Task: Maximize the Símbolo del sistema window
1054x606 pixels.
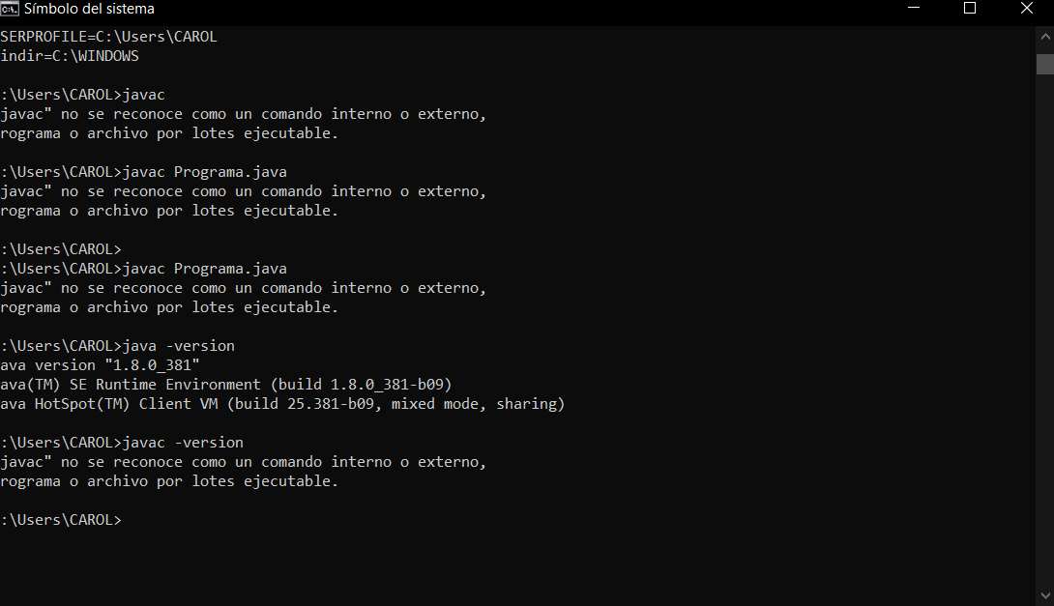Action: [970, 9]
